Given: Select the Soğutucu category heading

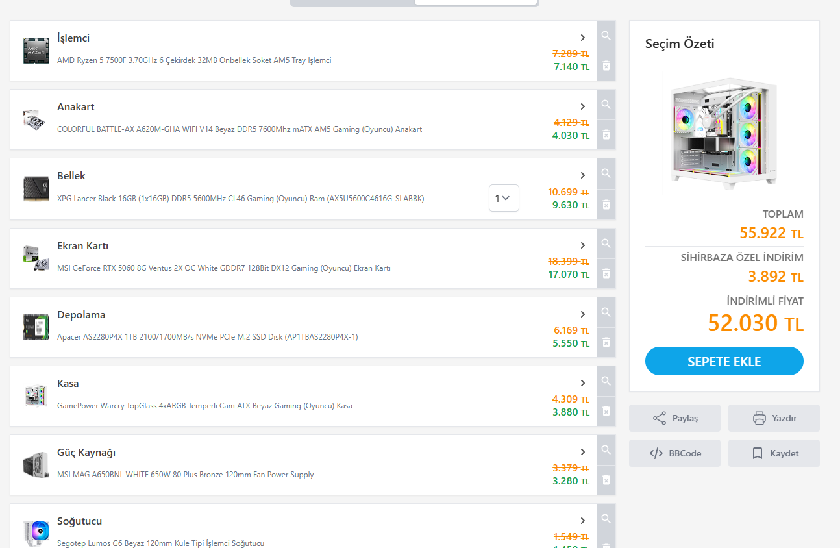Looking at the screenshot, I should tap(80, 521).
